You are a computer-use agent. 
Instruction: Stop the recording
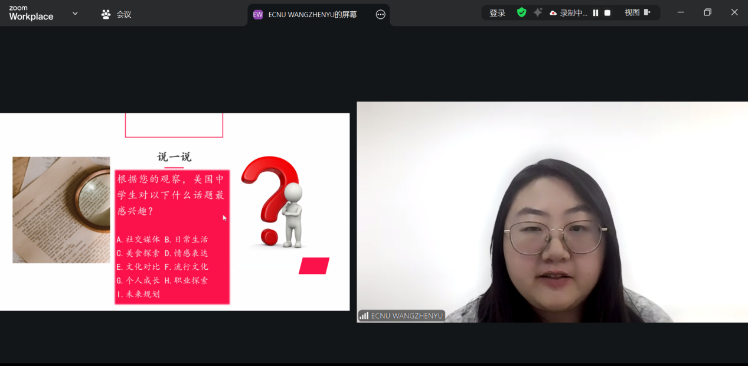[607, 13]
